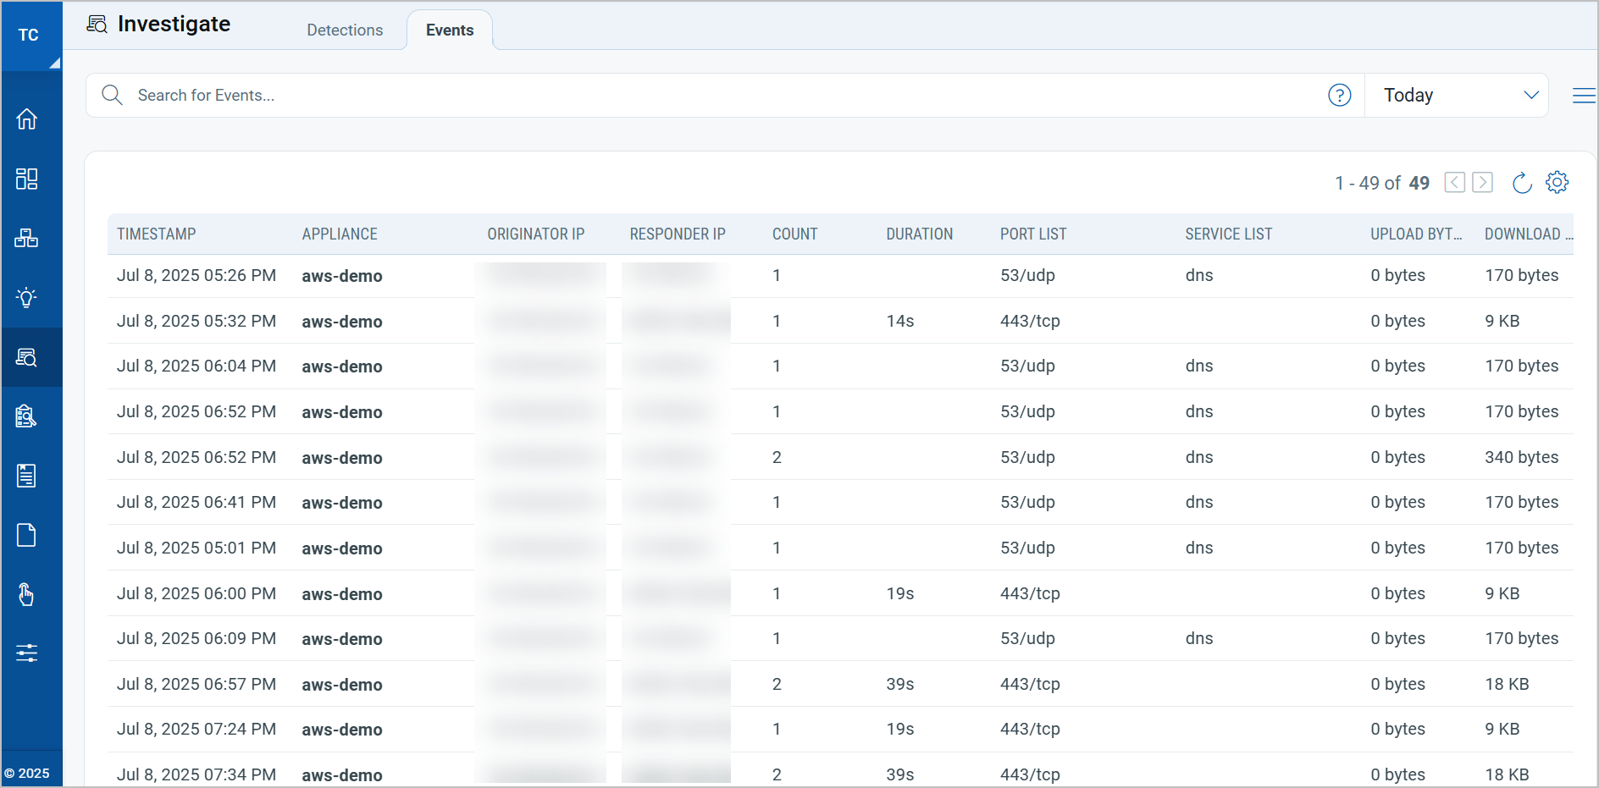Click the 1 - 49 of 49 pagination text
Screen dimensions: 1599x788
click(x=1382, y=183)
